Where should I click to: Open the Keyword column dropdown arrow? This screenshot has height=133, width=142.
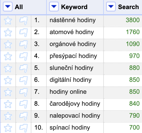click(x=54, y=7)
